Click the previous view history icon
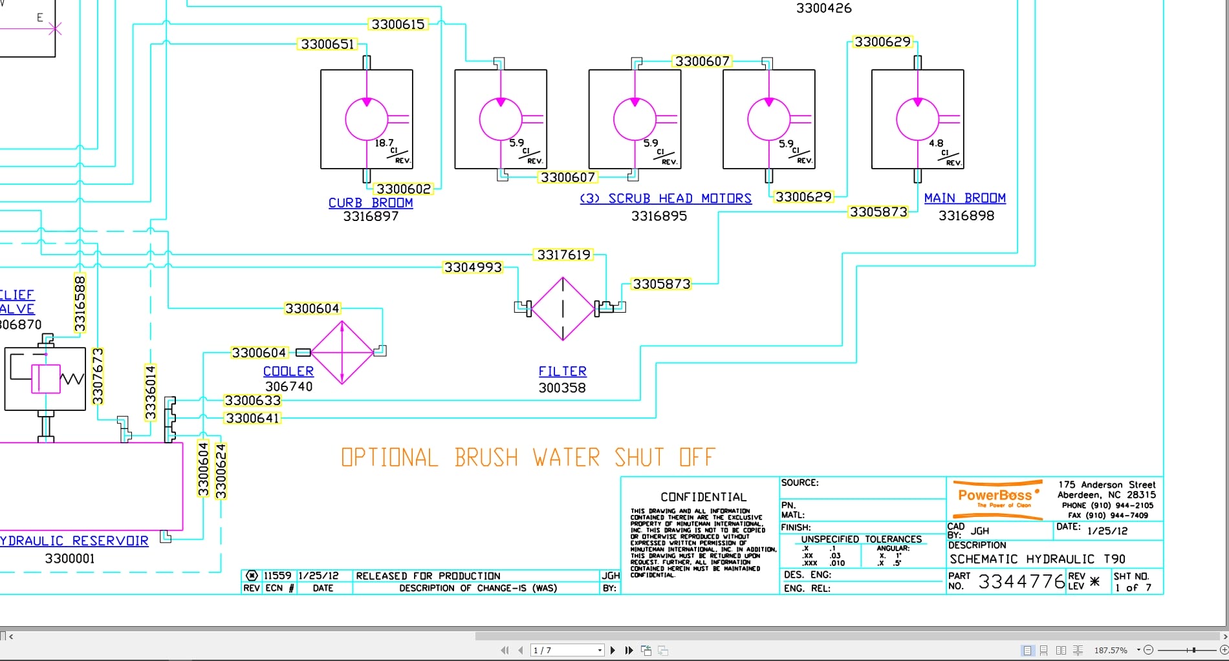This screenshot has width=1229, height=661. pyautogui.click(x=647, y=650)
